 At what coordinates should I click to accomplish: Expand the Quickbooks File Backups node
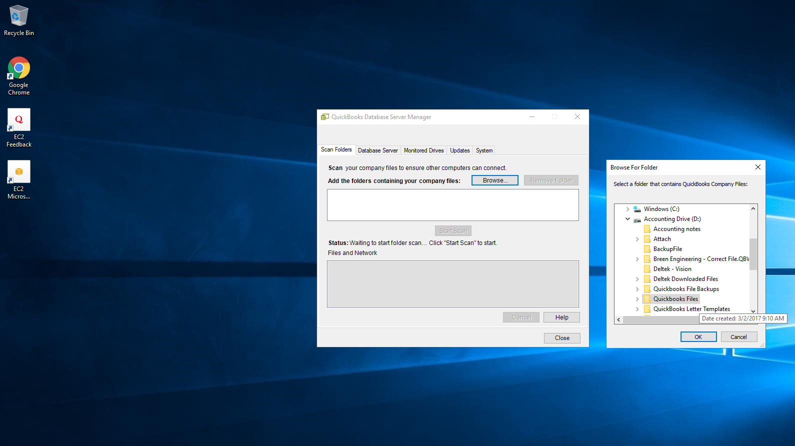coord(637,289)
